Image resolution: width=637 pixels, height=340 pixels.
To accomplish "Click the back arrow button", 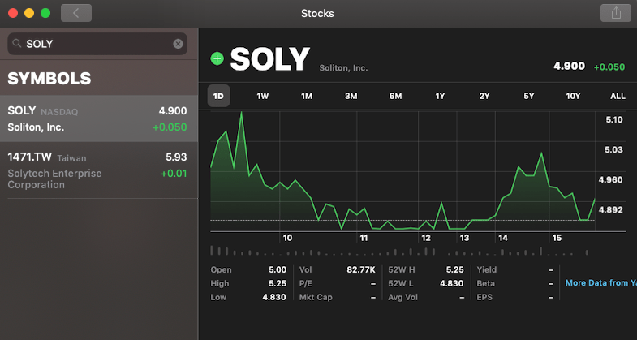I will [x=76, y=13].
